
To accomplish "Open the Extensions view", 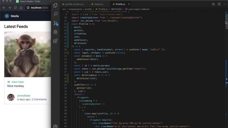I will coord(56,41).
